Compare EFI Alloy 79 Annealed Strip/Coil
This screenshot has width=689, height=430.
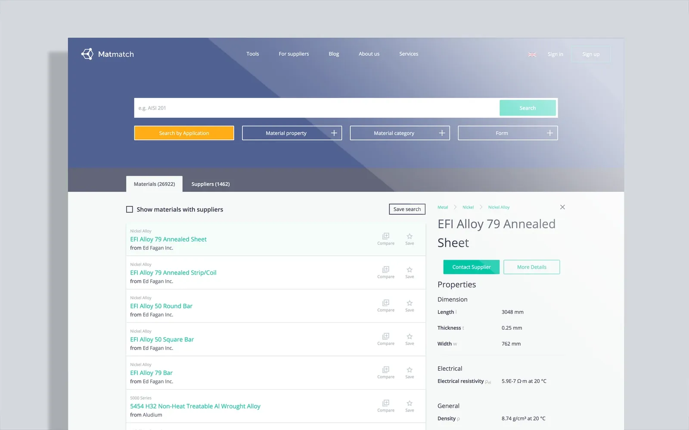click(386, 272)
